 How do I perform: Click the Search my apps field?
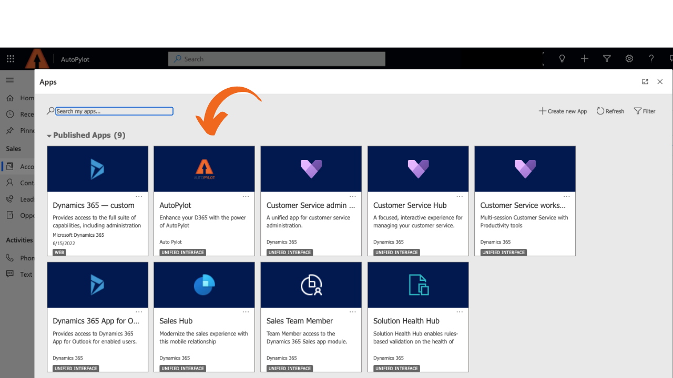pyautogui.click(x=114, y=111)
